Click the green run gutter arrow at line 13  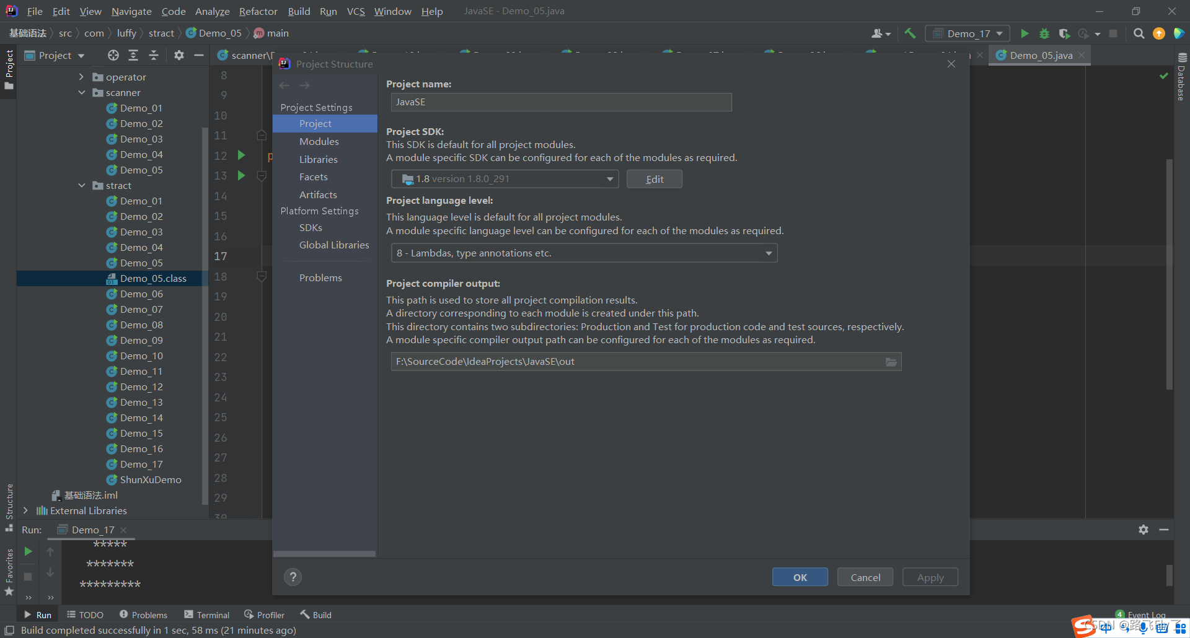click(x=242, y=175)
